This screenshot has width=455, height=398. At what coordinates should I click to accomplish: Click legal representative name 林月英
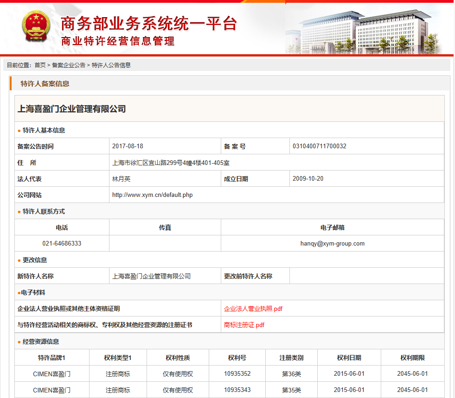coord(122,179)
